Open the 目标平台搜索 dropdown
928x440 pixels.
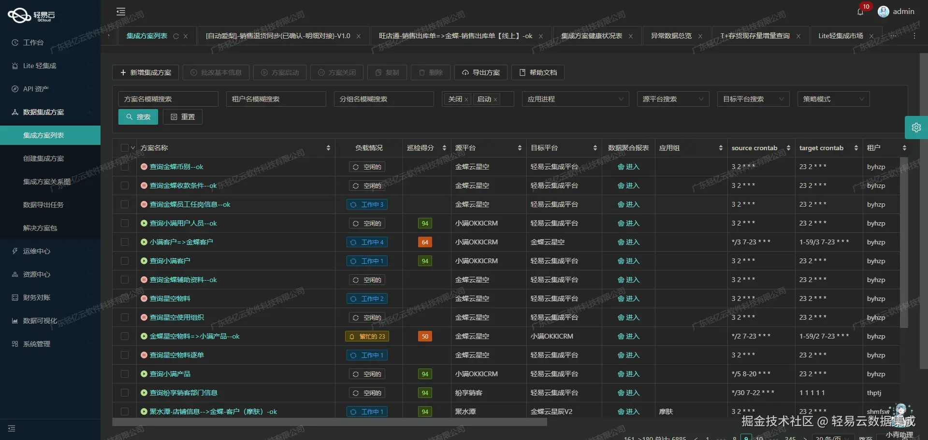tap(753, 99)
